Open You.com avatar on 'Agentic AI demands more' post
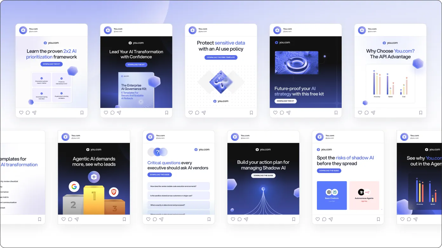Image resolution: width=442 pixels, height=248 pixels. click(x=65, y=137)
